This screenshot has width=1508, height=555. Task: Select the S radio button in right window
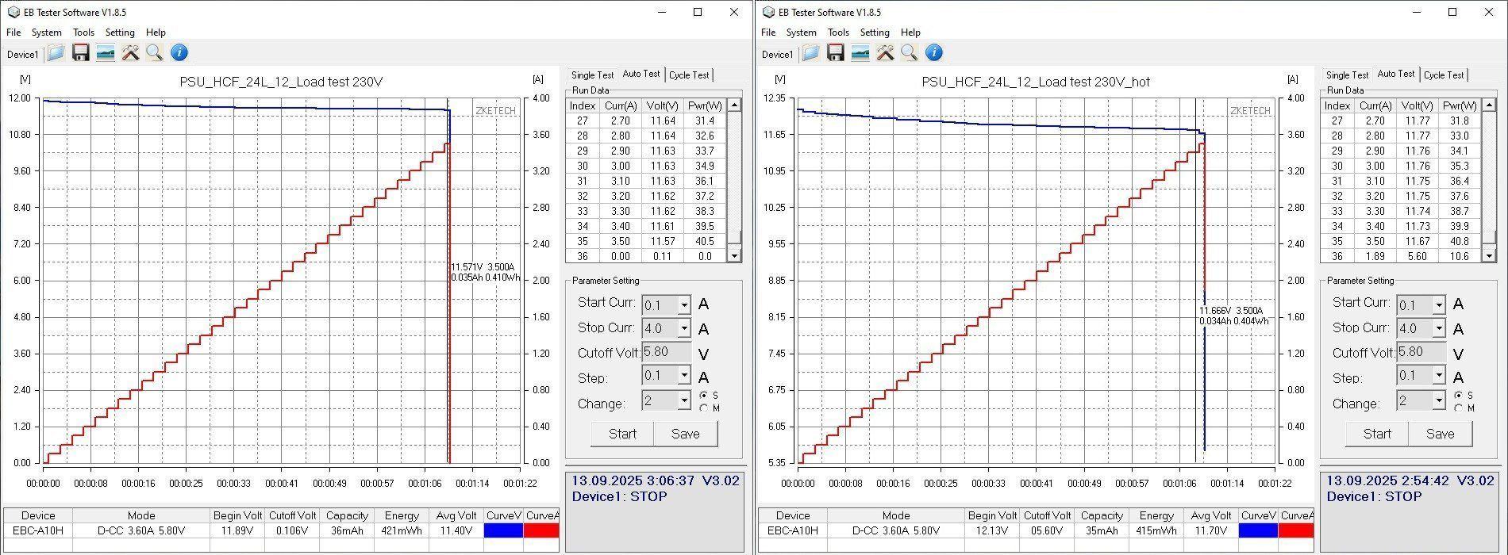pos(1459,395)
